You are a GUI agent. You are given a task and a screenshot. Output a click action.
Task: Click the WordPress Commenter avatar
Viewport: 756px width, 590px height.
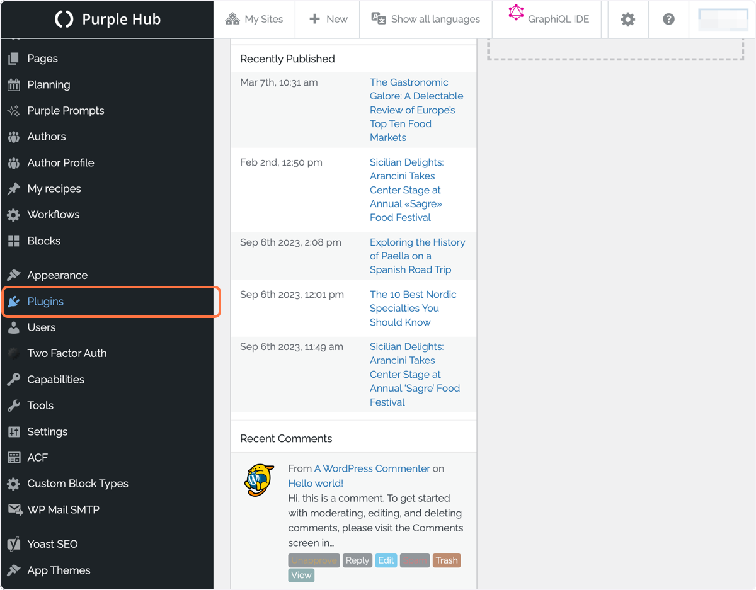[x=260, y=481]
